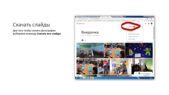Switch to the first browser tab
This screenshot has width=169, height=95.
(81, 17)
